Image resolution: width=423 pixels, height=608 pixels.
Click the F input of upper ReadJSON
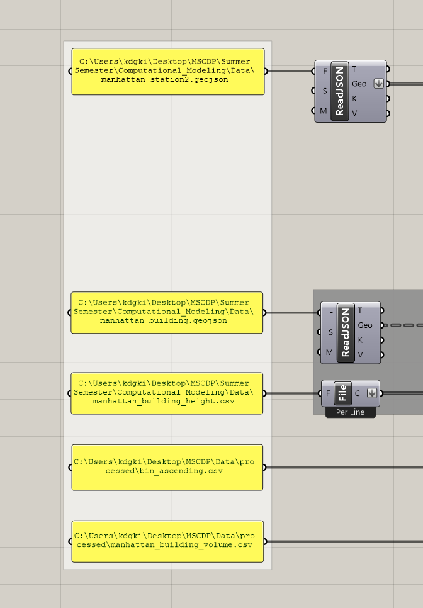(325, 71)
